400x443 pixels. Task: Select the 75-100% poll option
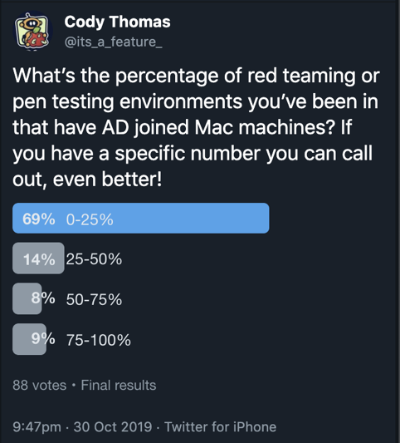click(71, 339)
